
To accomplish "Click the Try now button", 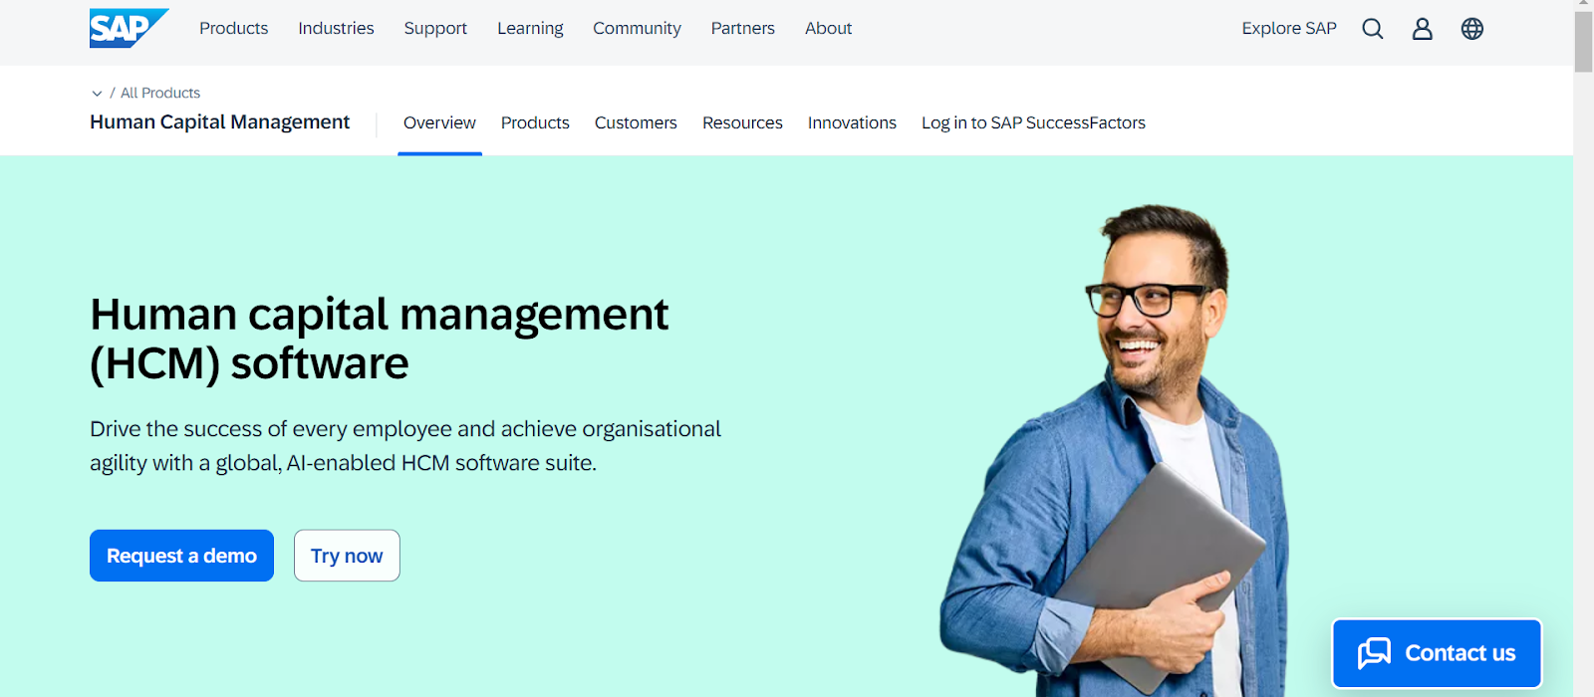I will (347, 556).
